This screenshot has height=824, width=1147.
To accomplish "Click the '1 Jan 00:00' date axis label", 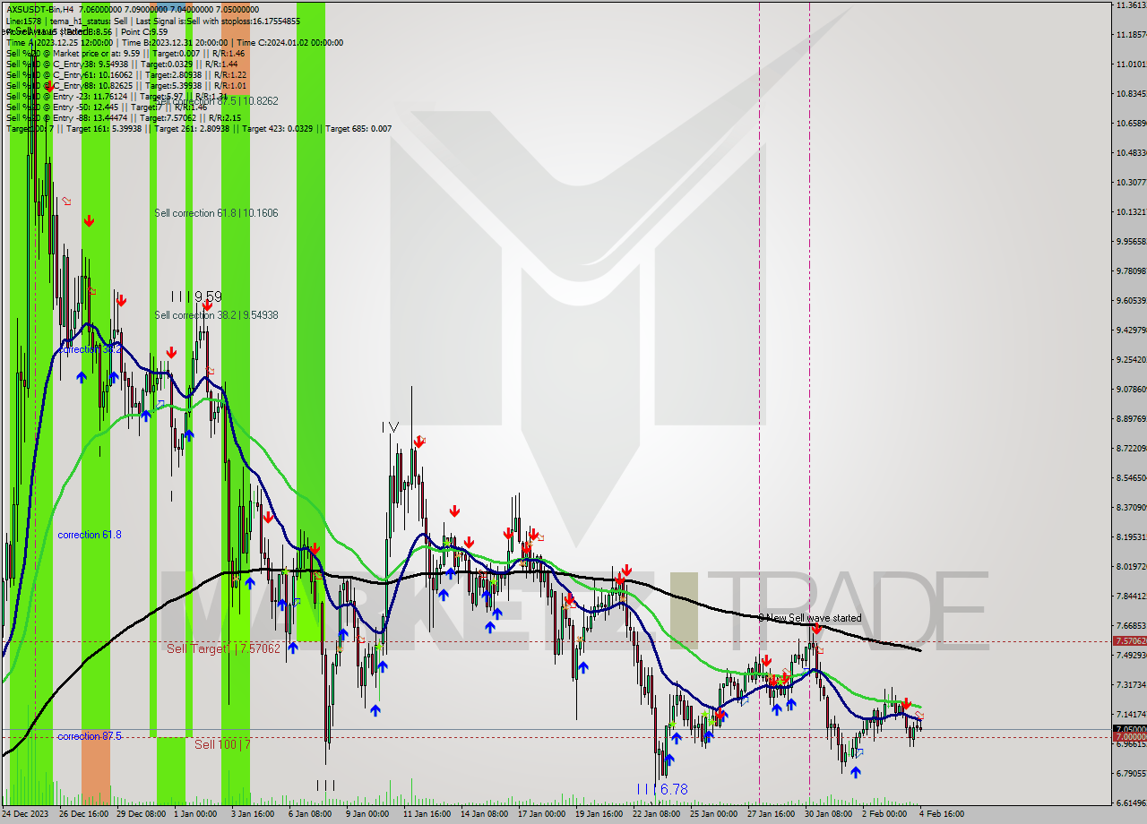I will pos(194,814).
